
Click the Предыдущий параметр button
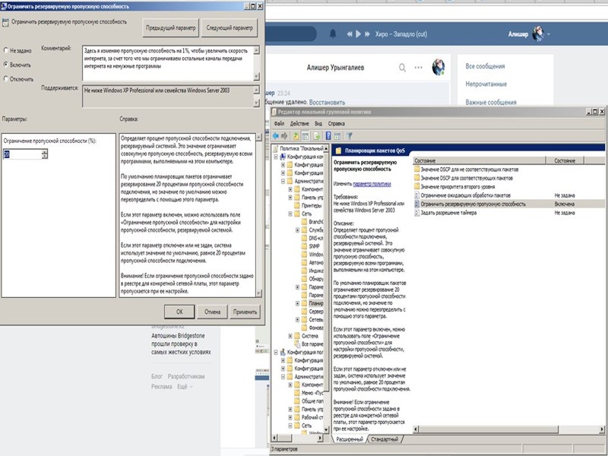point(170,28)
